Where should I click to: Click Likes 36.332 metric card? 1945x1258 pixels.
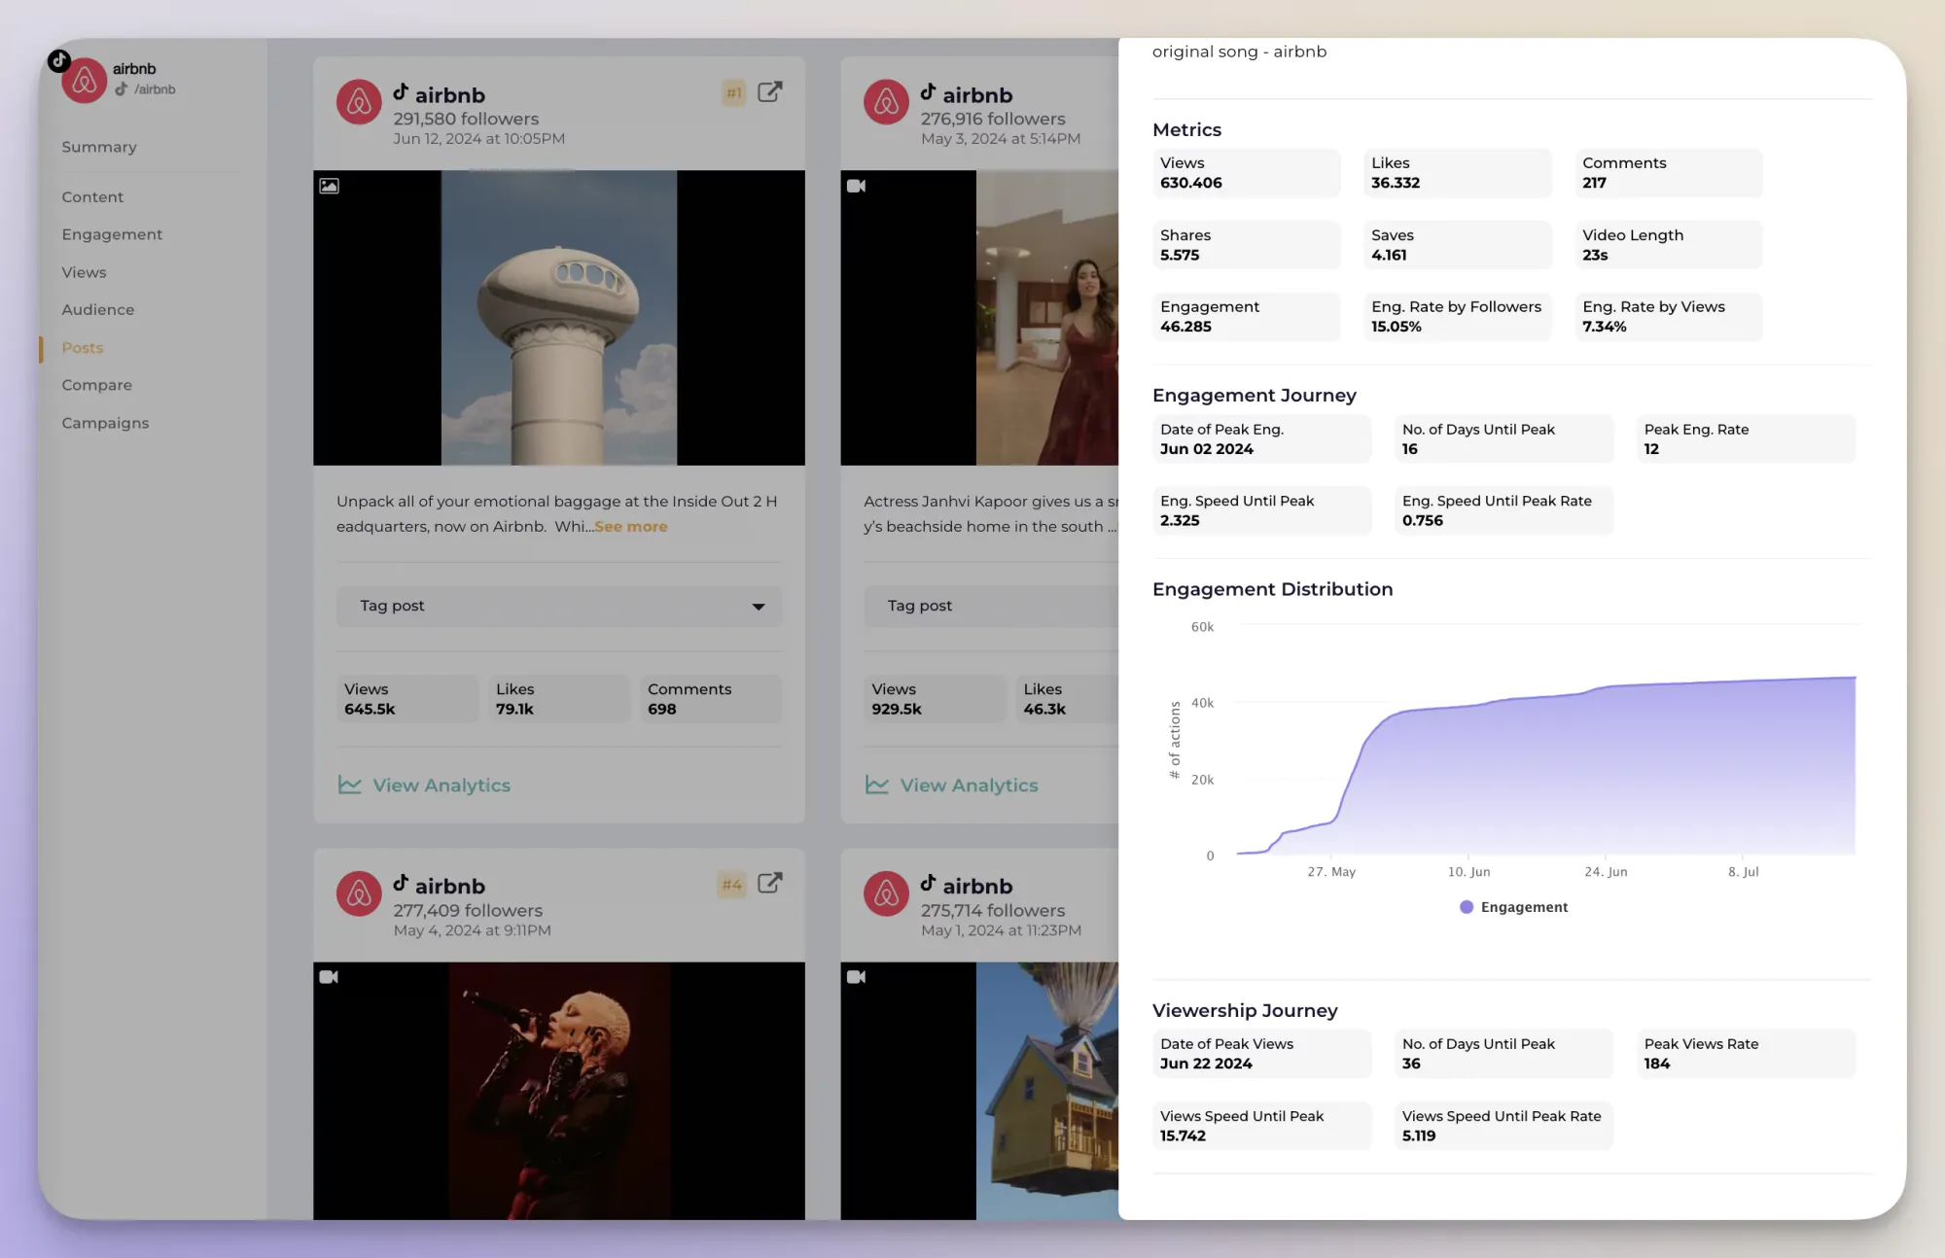[1457, 173]
